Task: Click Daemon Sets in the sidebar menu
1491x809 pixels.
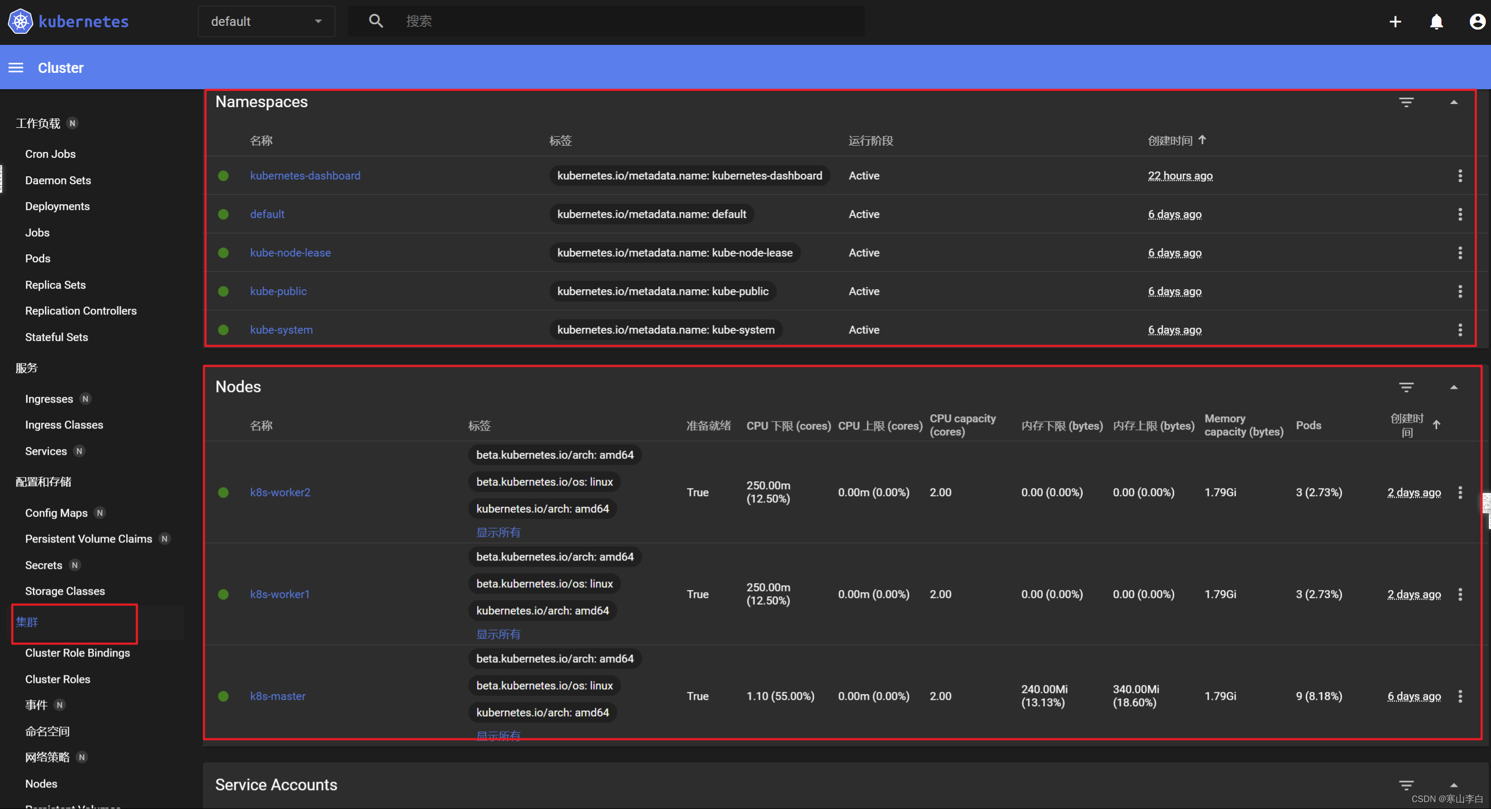Action: point(58,180)
